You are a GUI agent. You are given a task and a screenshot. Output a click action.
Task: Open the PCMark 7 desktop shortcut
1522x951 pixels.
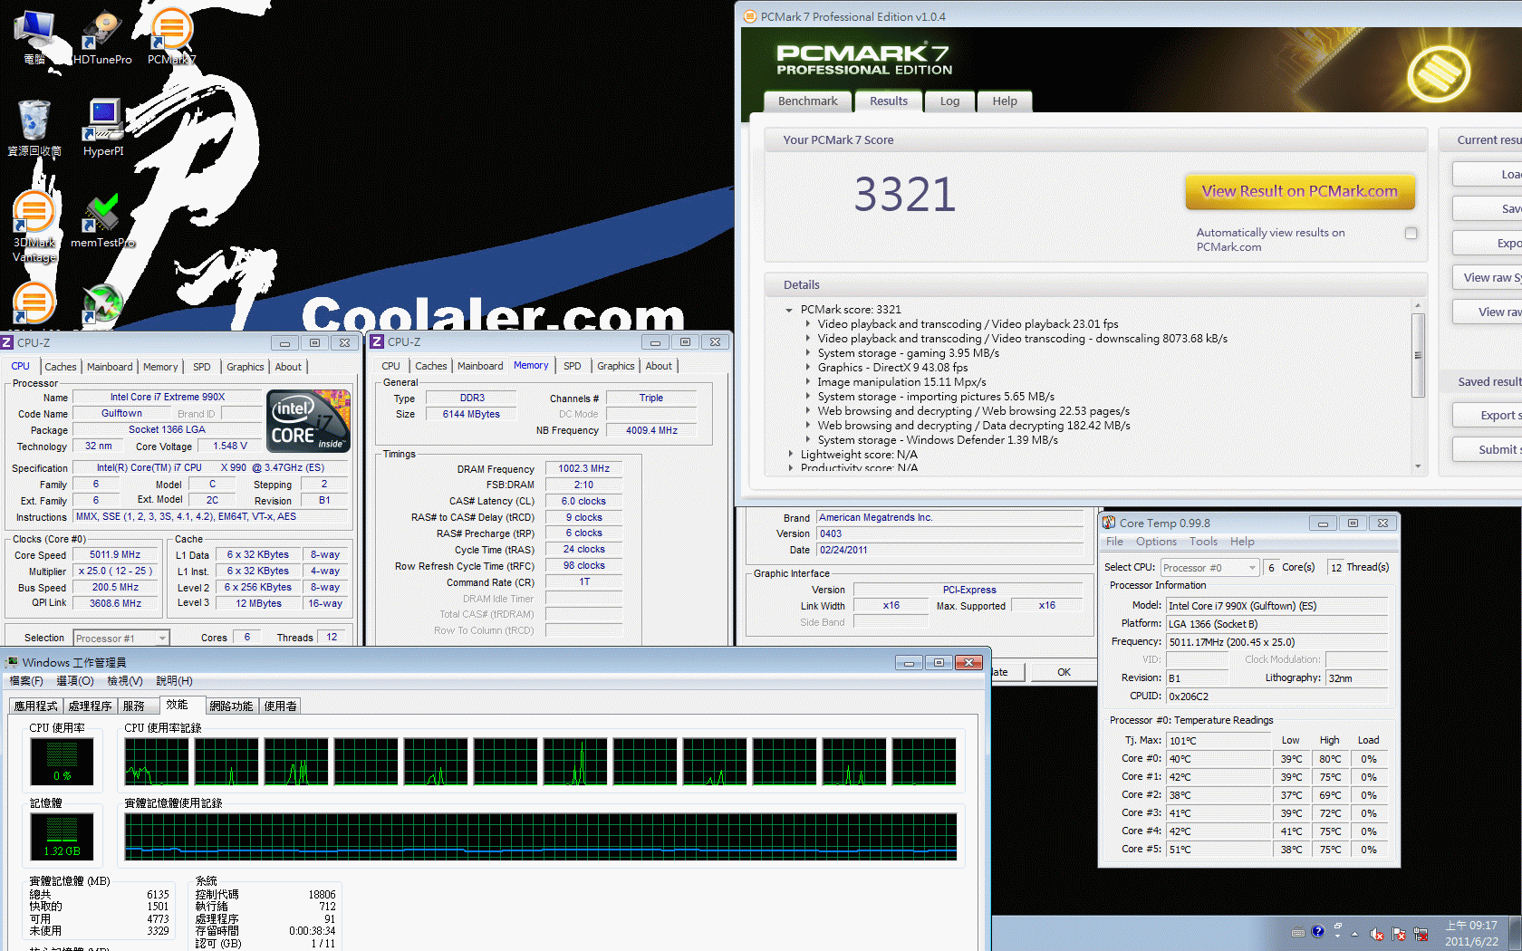pyautogui.click(x=171, y=36)
